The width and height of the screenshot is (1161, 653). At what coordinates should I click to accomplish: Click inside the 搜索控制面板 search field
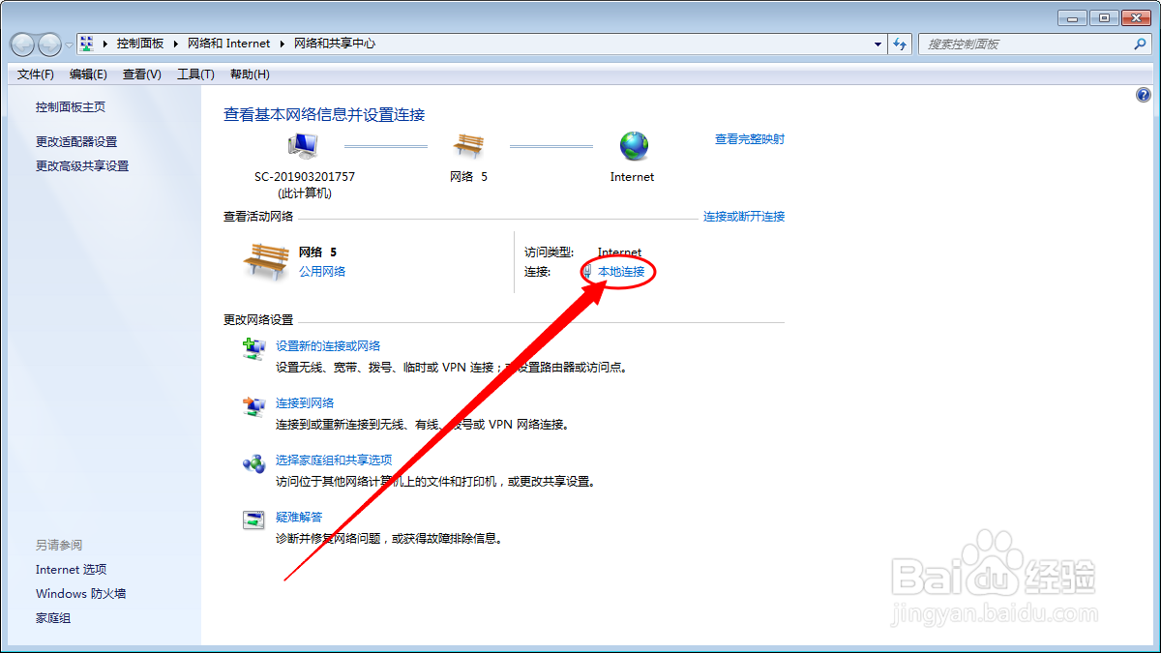[x=1026, y=44]
